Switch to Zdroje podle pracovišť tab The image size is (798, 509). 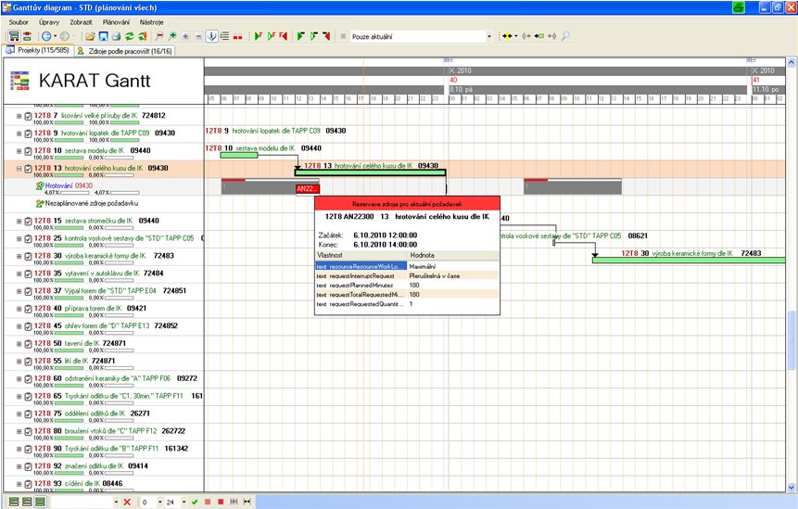click(125, 51)
